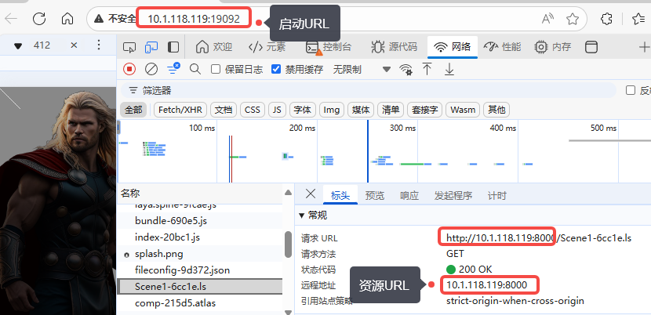Filter requests by Img type
651x315 pixels.
pyautogui.click(x=332, y=110)
